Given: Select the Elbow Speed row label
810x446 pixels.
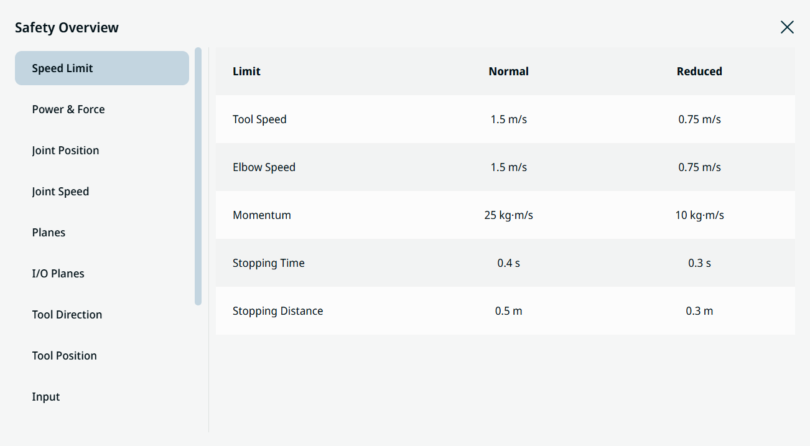Looking at the screenshot, I should coord(264,167).
